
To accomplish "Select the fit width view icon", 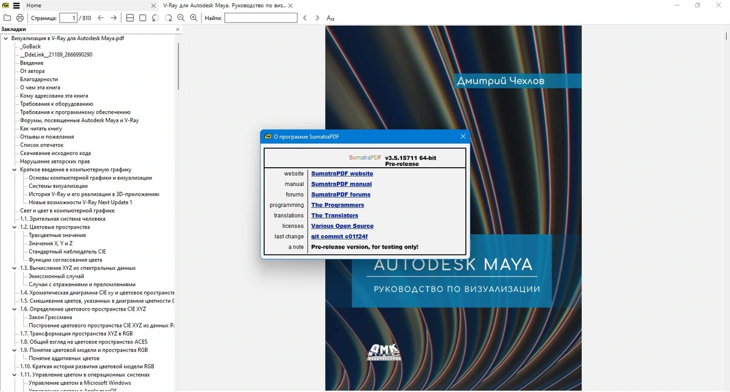I will pyautogui.click(x=130, y=18).
